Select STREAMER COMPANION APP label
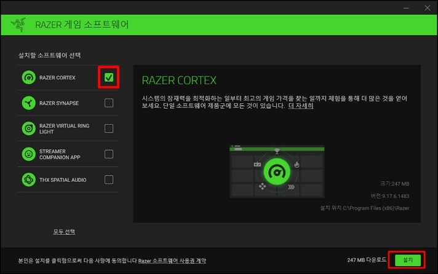The width and height of the screenshot is (438, 274). point(60,154)
